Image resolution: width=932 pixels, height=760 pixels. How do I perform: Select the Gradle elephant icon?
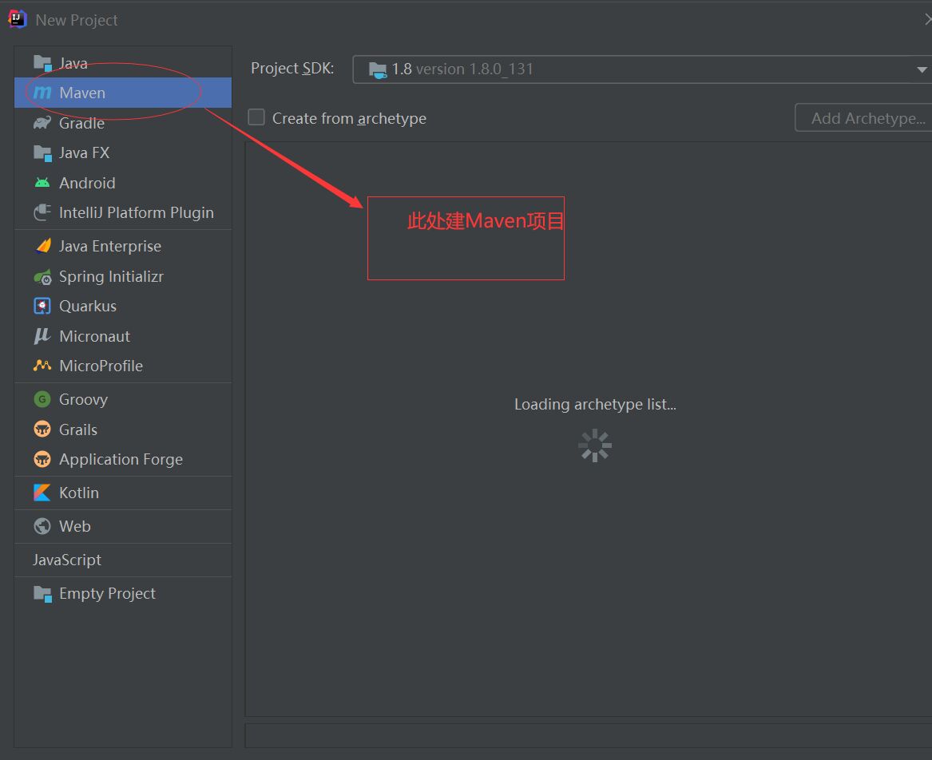[x=42, y=123]
